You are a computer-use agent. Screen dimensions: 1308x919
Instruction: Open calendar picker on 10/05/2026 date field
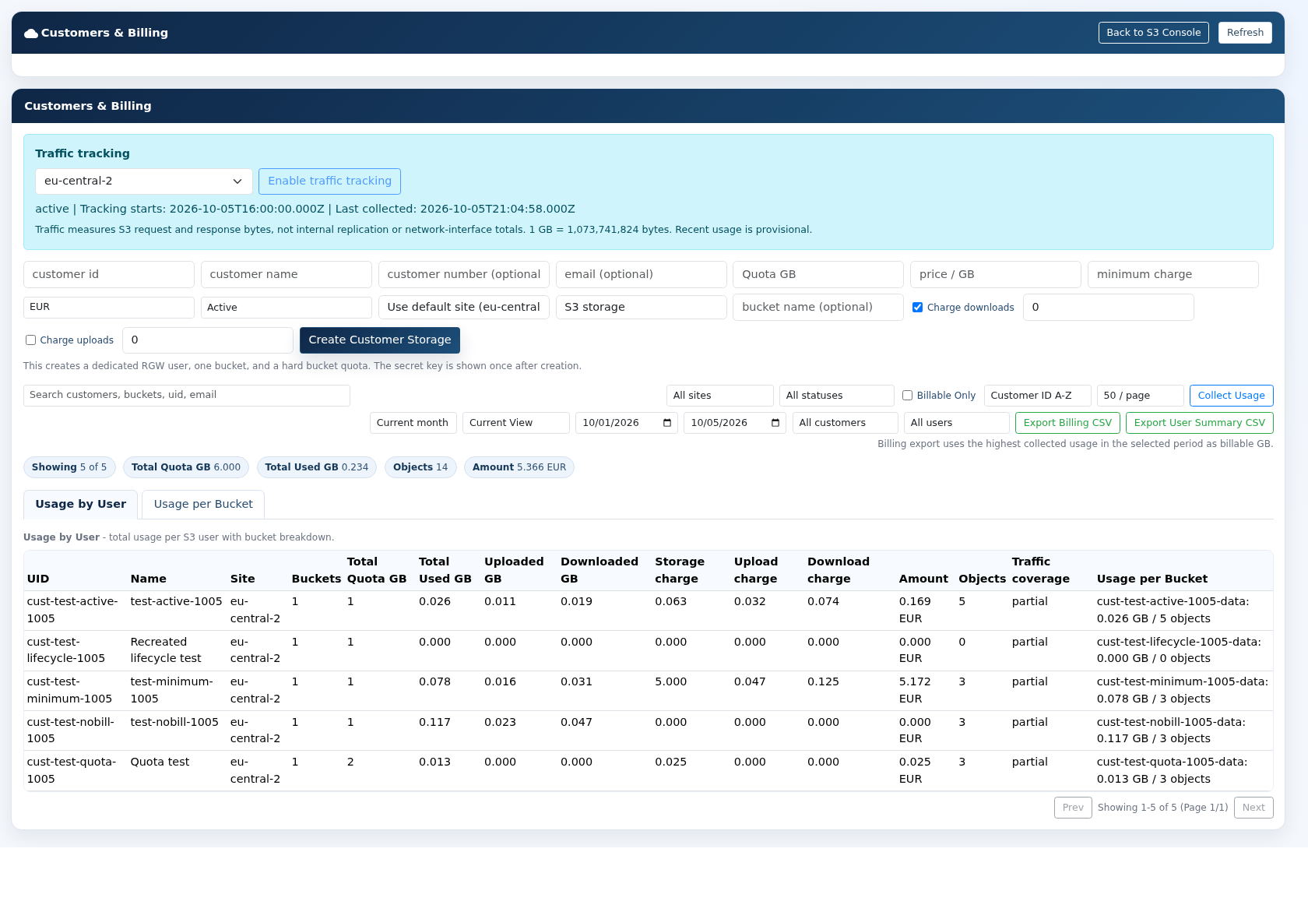(x=775, y=423)
